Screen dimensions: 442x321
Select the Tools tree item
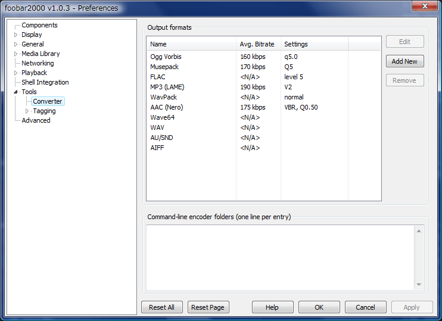pos(29,92)
